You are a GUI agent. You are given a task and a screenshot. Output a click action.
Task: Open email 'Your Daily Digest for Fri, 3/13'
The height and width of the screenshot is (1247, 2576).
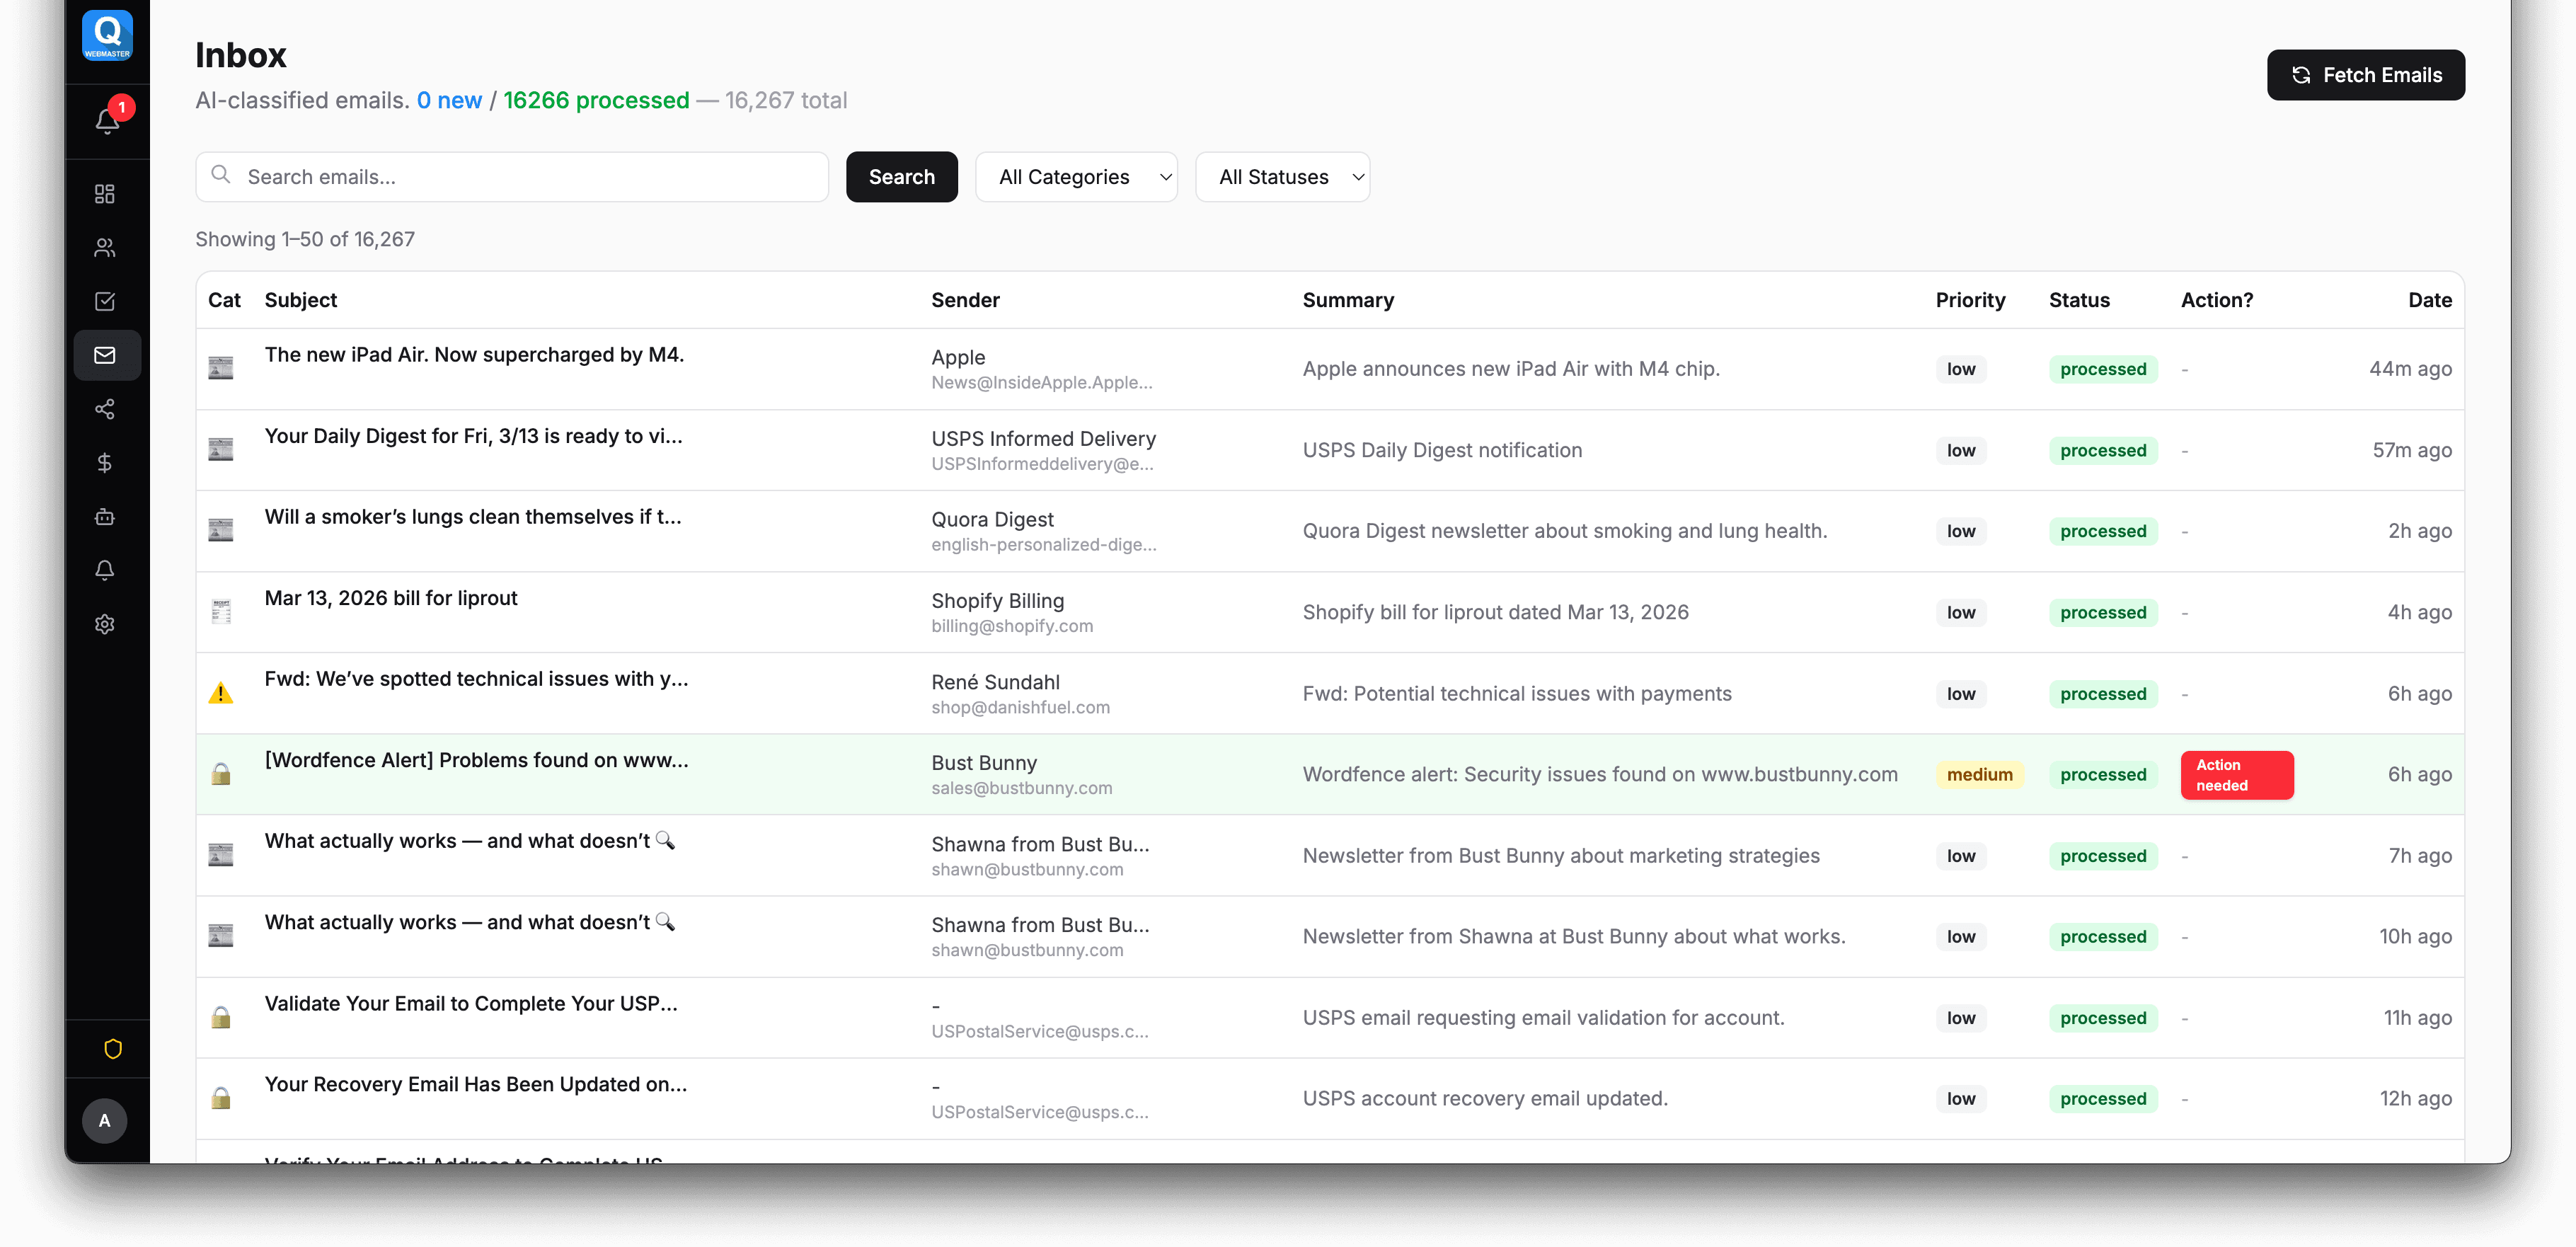point(473,436)
